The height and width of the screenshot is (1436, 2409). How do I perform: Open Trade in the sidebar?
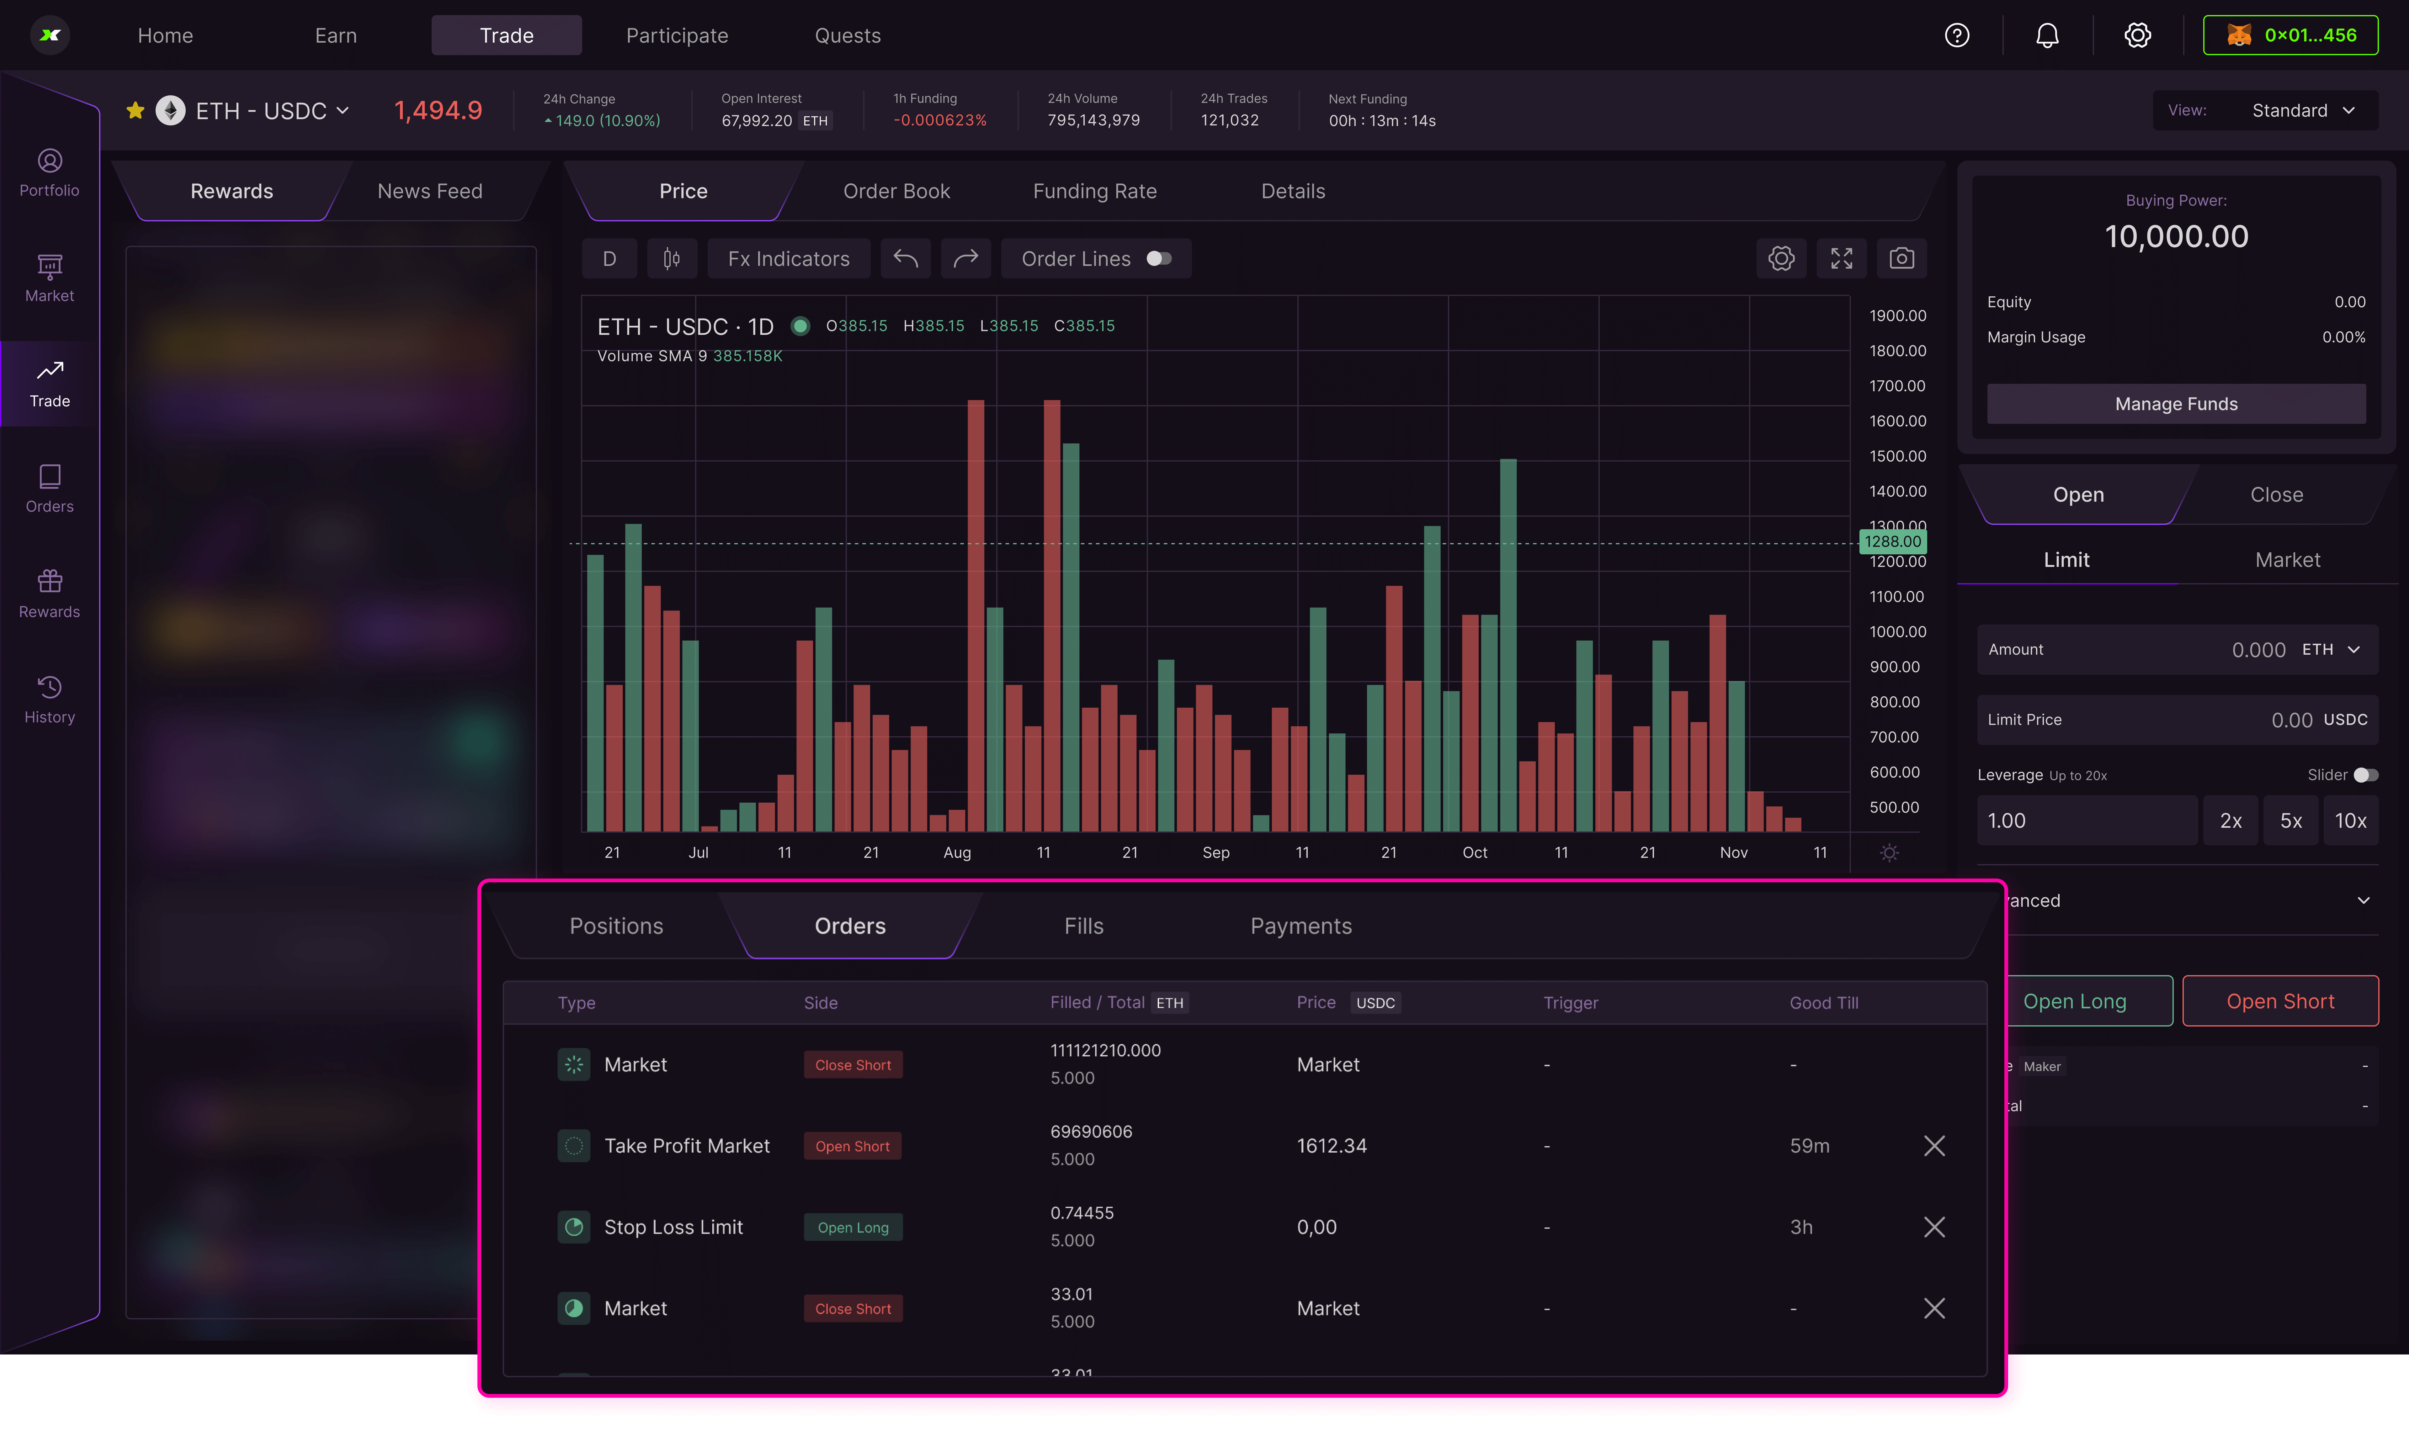tap(49, 384)
